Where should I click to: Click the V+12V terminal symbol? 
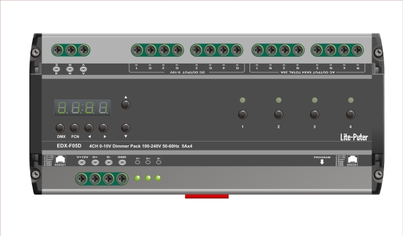[82, 162]
